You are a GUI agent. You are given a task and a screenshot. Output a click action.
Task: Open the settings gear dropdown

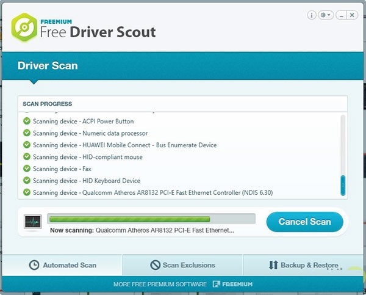(x=326, y=15)
